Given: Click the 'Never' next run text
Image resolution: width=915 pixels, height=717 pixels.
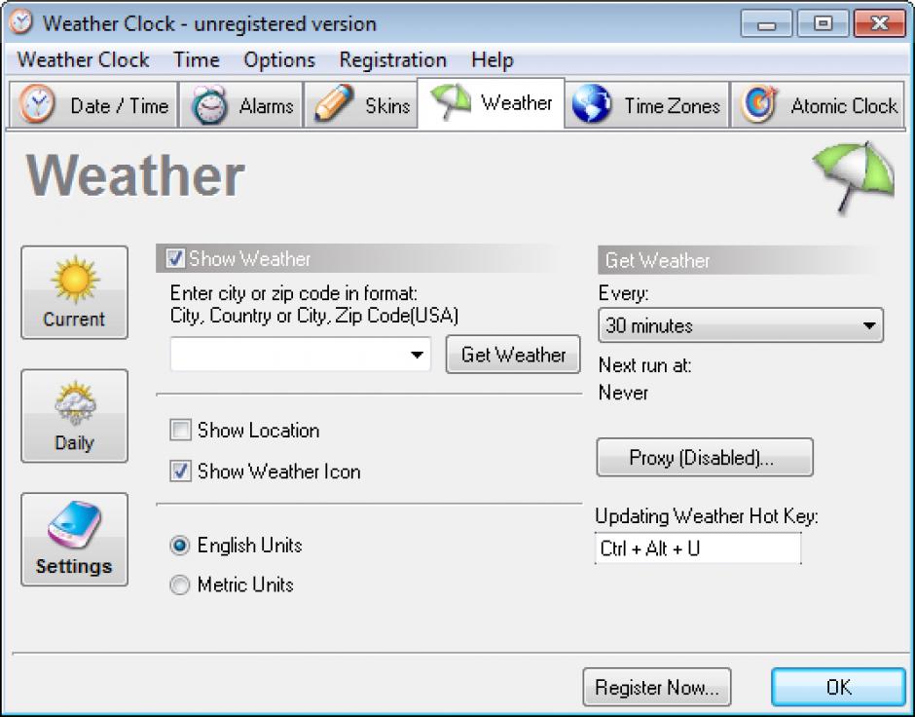Looking at the screenshot, I should tap(623, 393).
